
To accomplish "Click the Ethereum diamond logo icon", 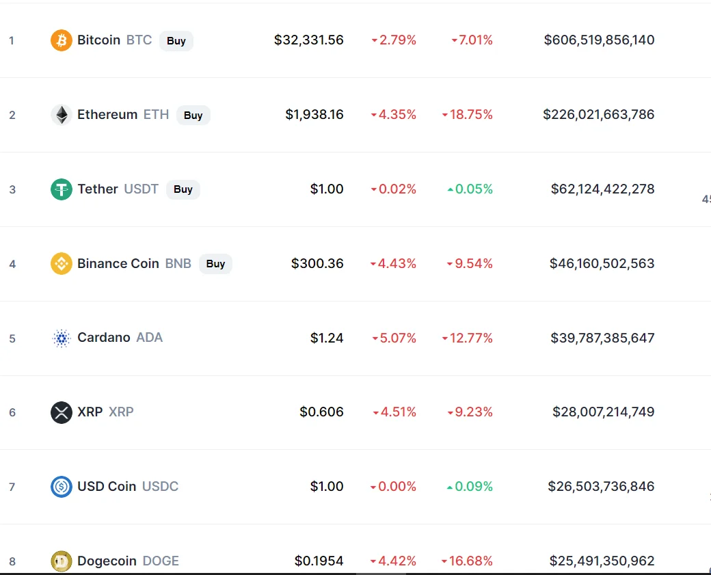I will click(x=62, y=115).
